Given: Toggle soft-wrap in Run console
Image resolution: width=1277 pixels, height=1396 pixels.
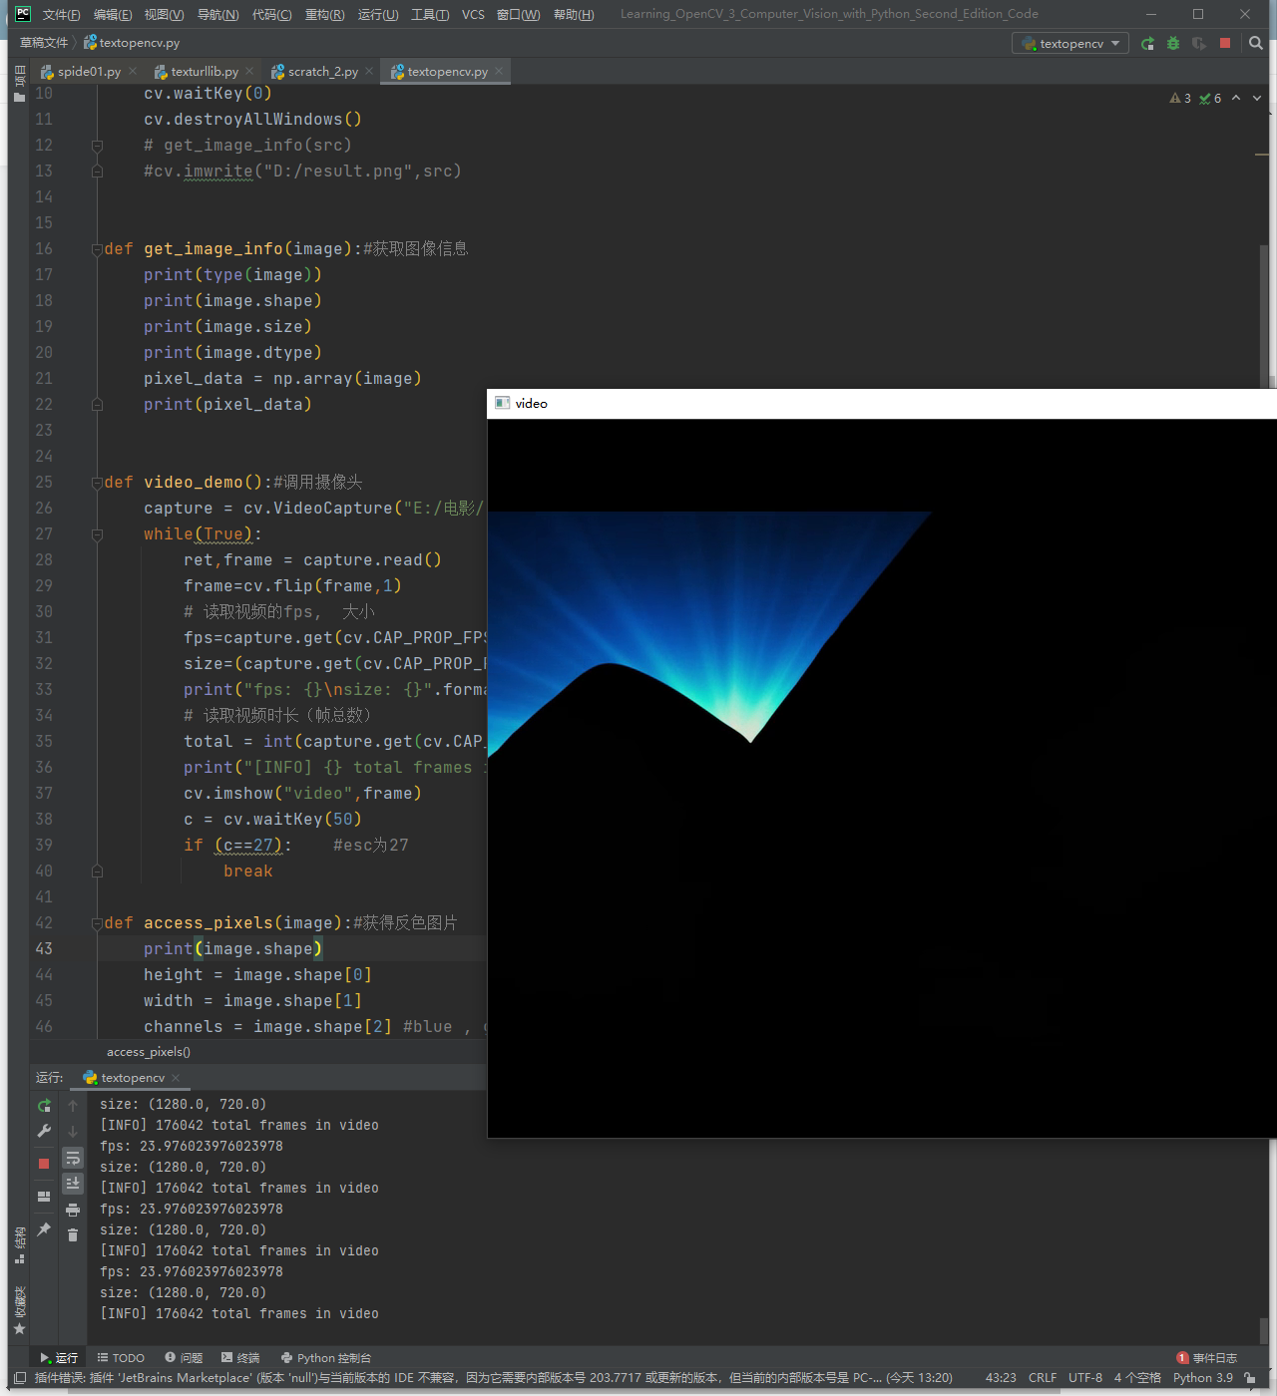Looking at the screenshot, I should [73, 1158].
